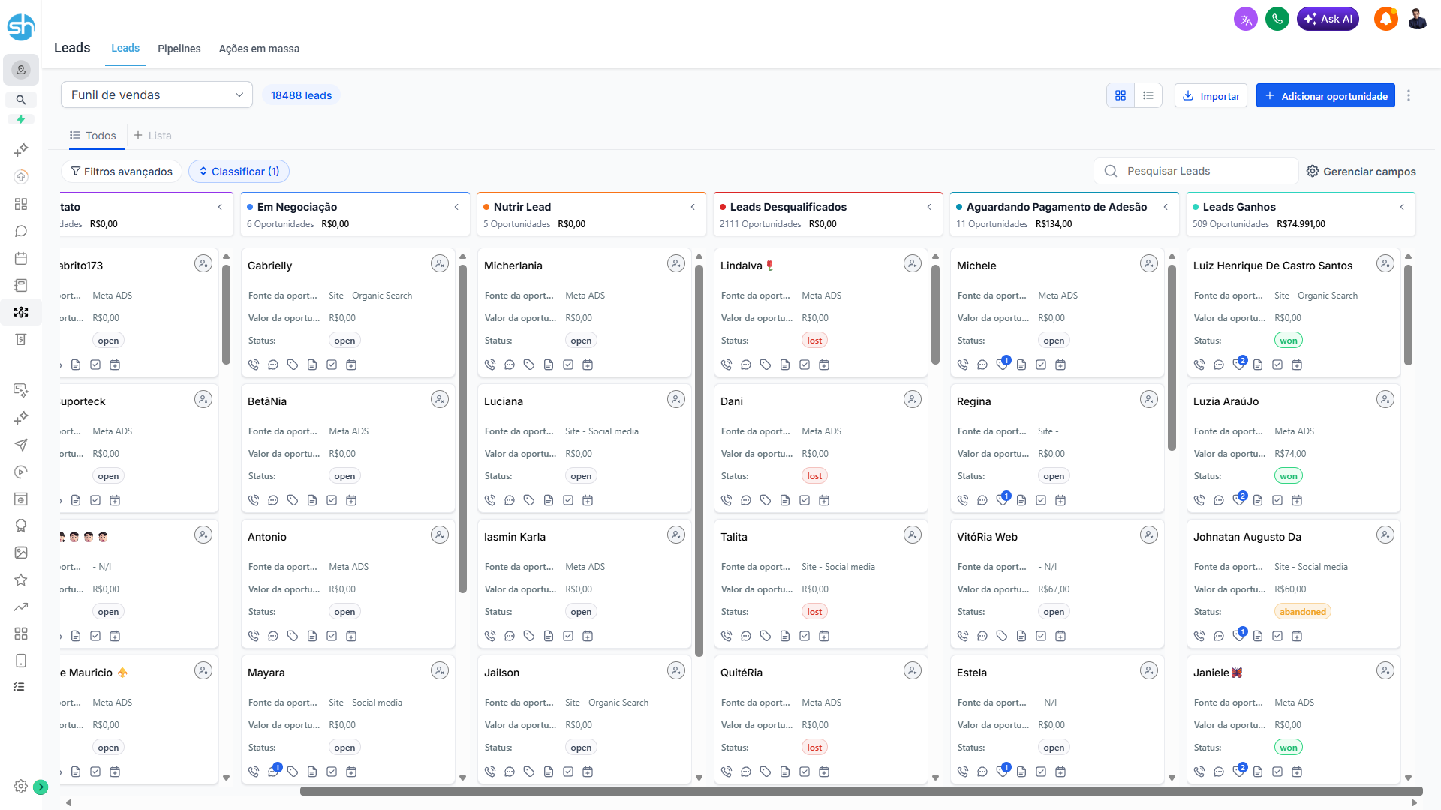The image size is (1441, 810).
Task: Open the Estela lead card
Action: (1057, 720)
